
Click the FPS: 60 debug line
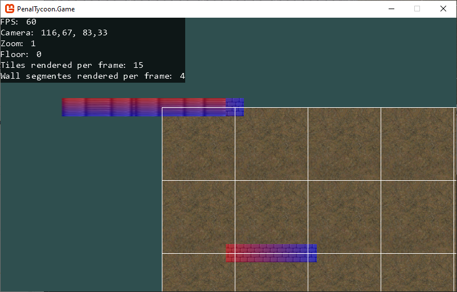coord(18,22)
